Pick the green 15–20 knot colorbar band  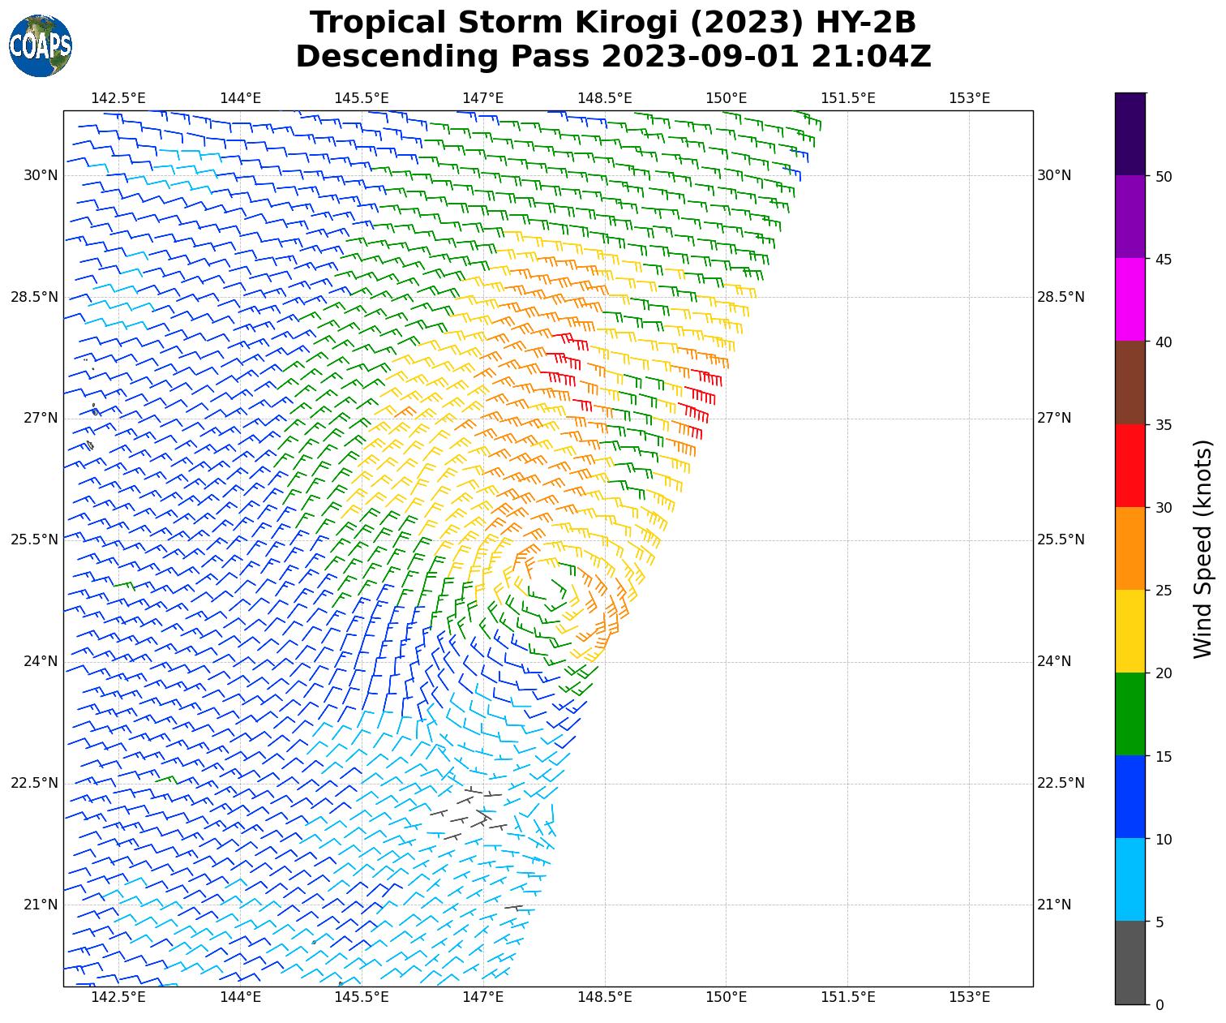coord(1130,714)
